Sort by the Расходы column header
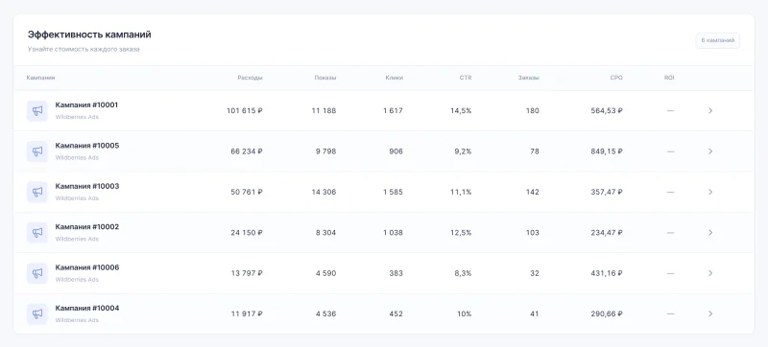This screenshot has height=347, width=768. [x=251, y=78]
